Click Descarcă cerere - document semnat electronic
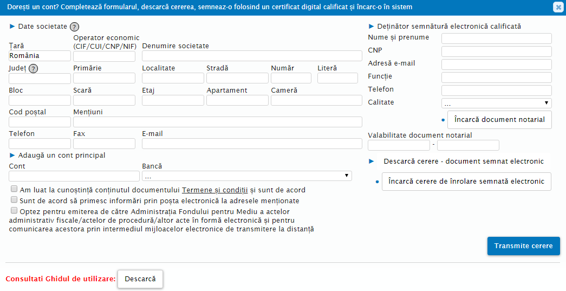Viewport: 566px width, 291px height. point(464,161)
